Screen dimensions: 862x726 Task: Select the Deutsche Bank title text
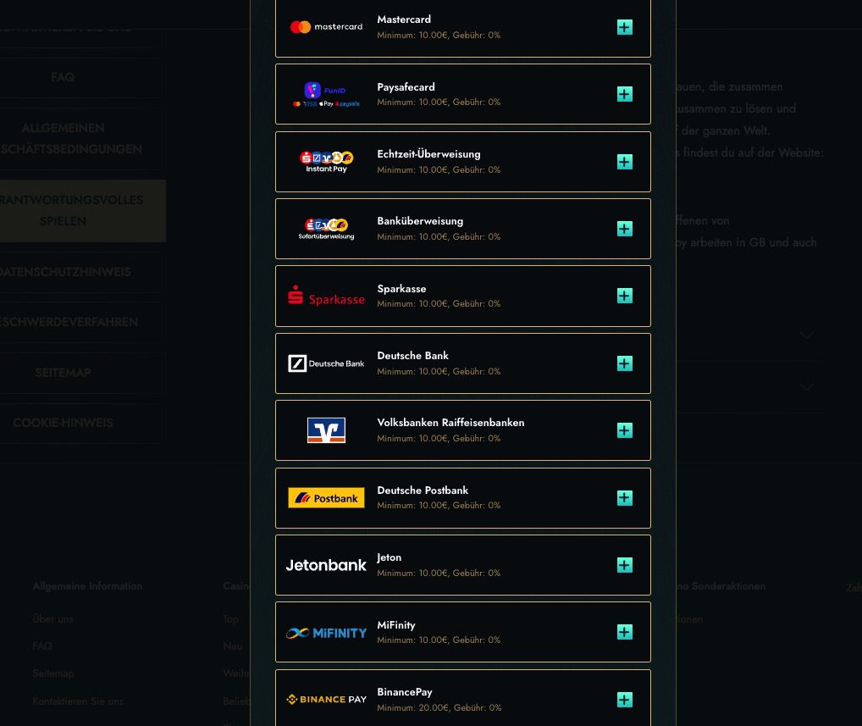point(413,356)
